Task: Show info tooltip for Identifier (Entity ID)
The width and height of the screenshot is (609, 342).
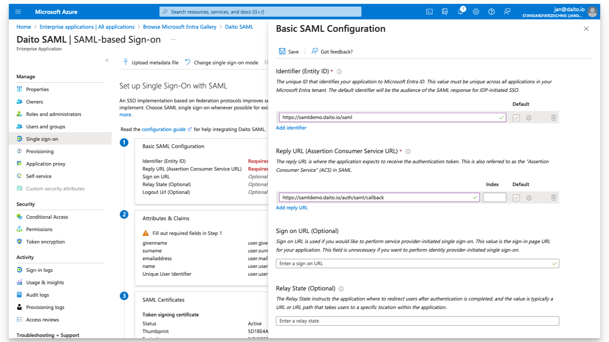Action: coord(339,71)
